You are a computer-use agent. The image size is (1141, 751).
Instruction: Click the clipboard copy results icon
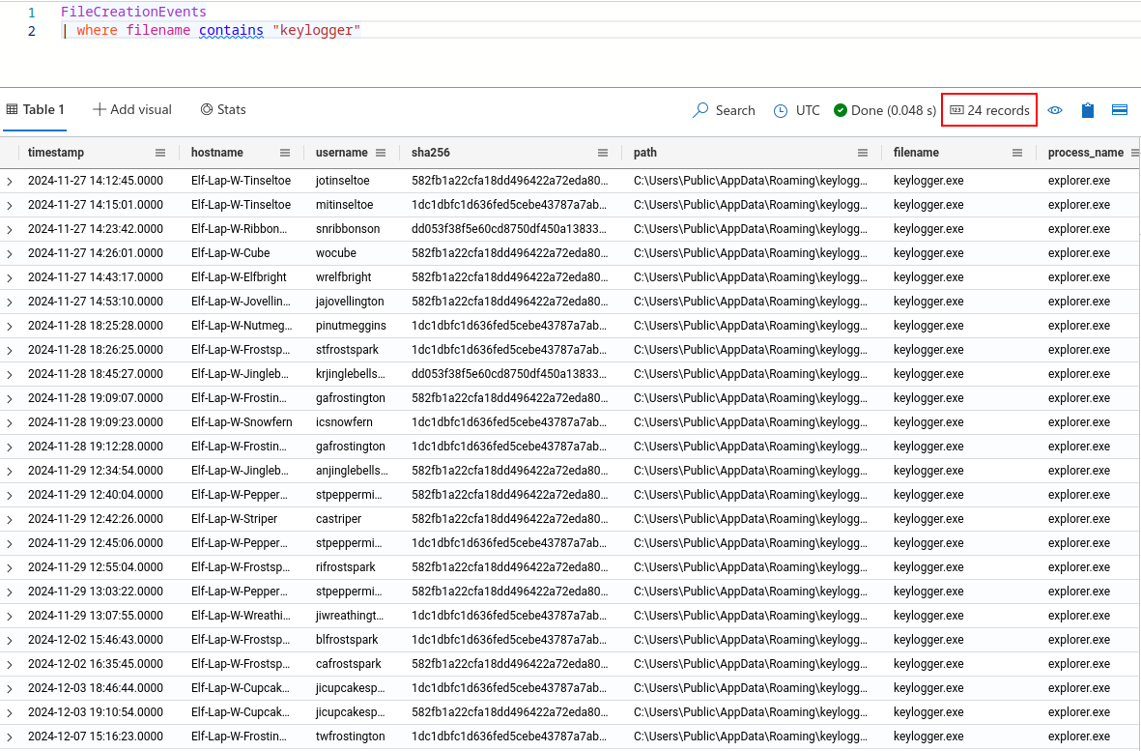pyautogui.click(x=1088, y=110)
